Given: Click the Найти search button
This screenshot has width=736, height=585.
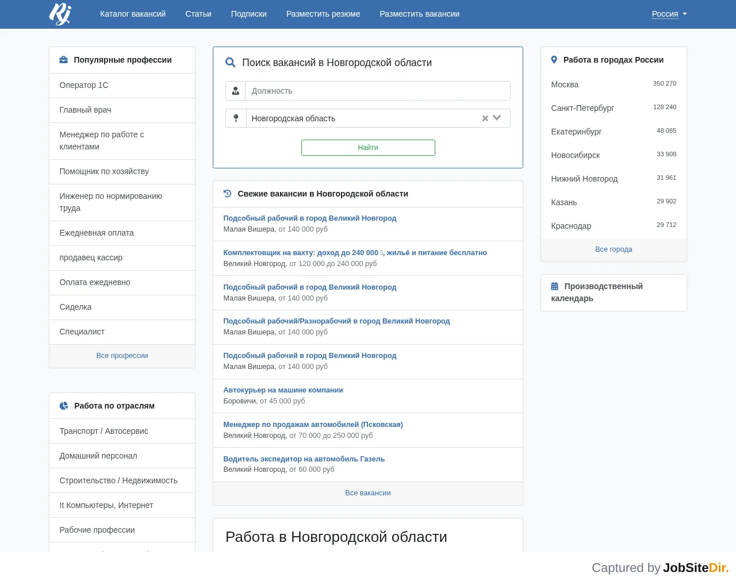Looking at the screenshot, I should click(368, 148).
